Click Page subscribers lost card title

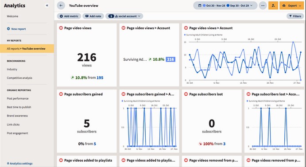click(206, 94)
